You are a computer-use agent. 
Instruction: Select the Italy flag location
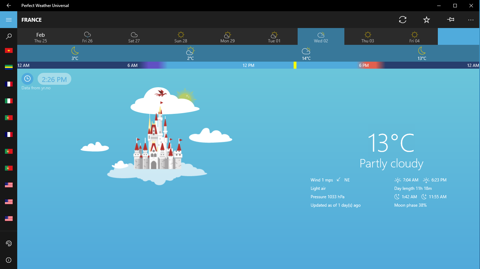[8, 101]
